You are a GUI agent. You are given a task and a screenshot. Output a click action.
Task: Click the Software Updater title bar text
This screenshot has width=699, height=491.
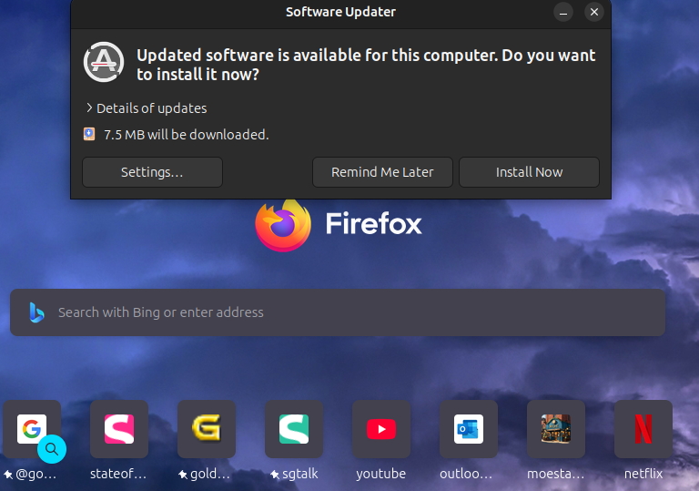click(x=340, y=12)
